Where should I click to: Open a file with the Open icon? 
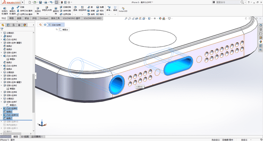35,2
